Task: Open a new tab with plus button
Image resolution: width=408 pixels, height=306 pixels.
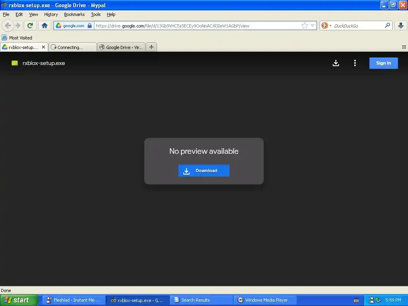Action: (151, 47)
